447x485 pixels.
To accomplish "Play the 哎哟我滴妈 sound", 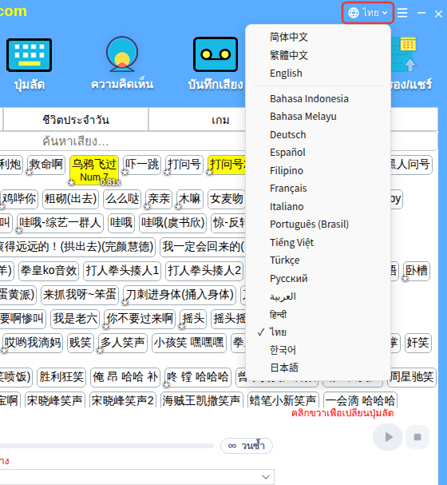I will [33, 343].
